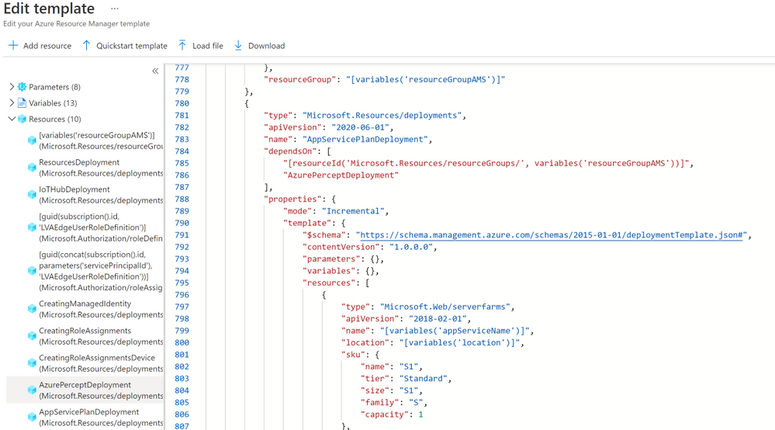Image resolution: width=775 pixels, height=430 pixels.
Task: Click the Variables document icon
Action: (x=22, y=102)
